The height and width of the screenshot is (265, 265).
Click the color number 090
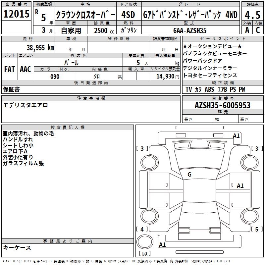coord(55,77)
